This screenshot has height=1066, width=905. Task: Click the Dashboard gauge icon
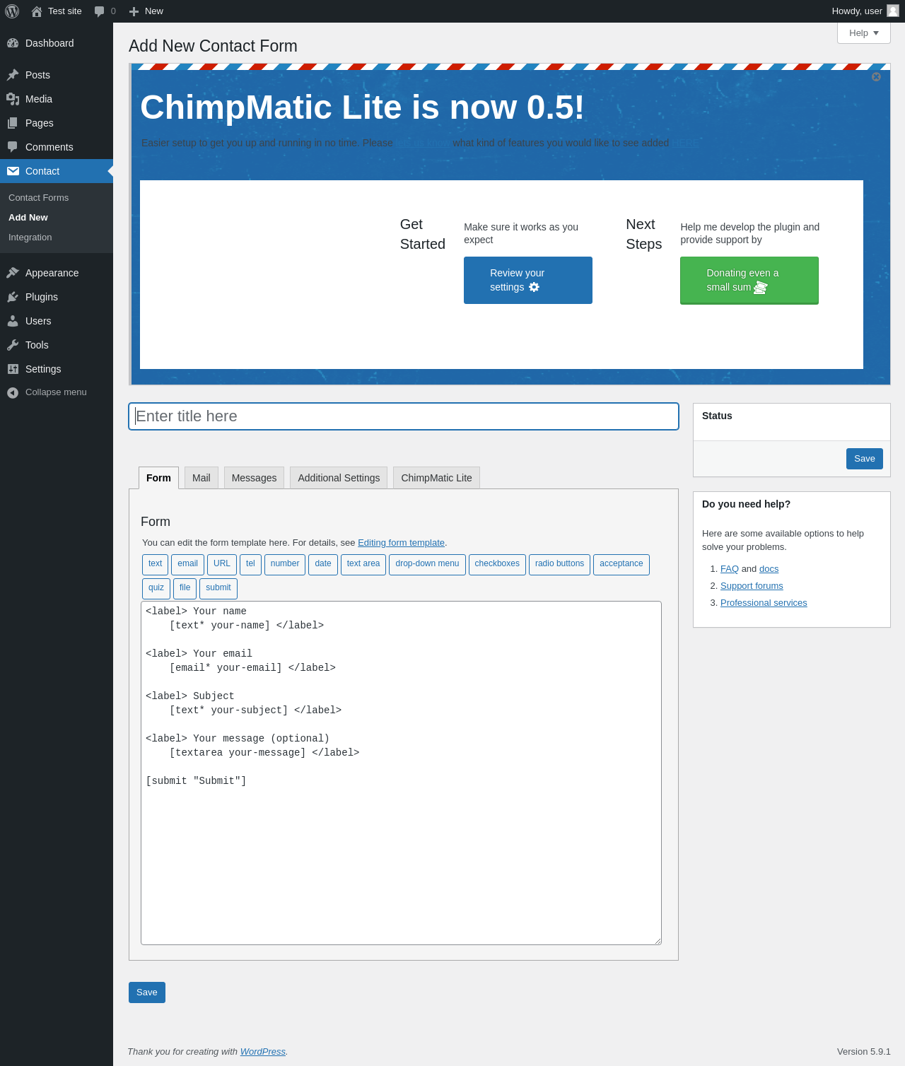(x=13, y=43)
